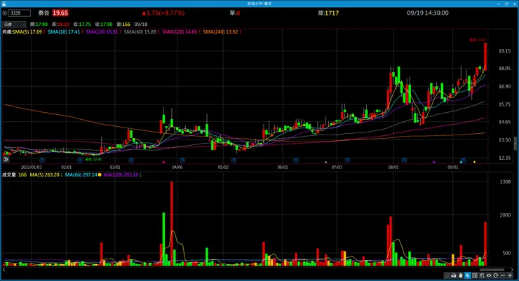Click the SMA(240) 13.92 label
This screenshot has height=281, width=519.
tap(220, 32)
